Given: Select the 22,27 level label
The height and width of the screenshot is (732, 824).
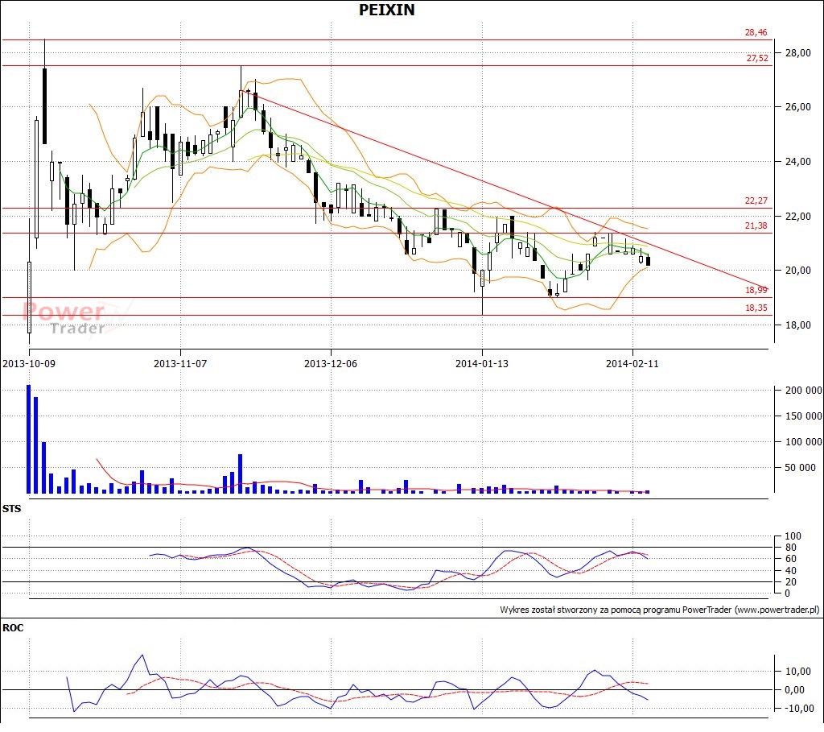Looking at the screenshot, I should point(756,201).
